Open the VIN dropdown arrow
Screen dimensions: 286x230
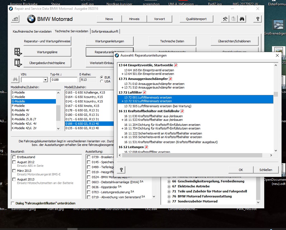coord(45,80)
